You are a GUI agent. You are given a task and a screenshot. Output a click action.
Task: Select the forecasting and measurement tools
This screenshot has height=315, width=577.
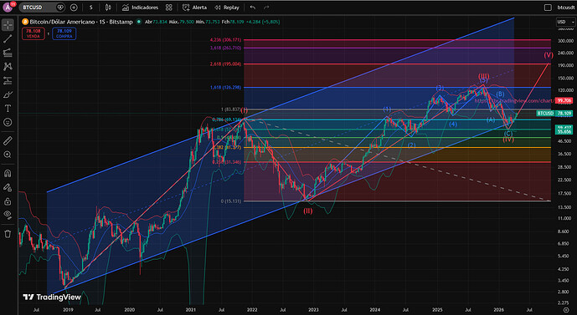(x=8, y=80)
